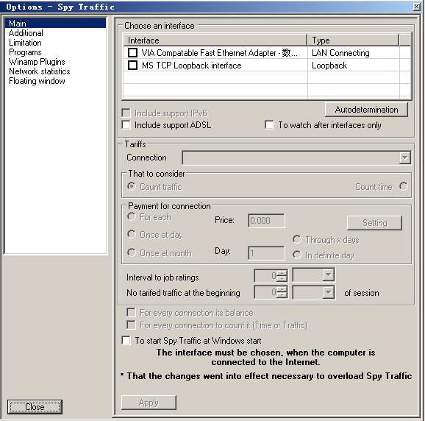
Task: Increase No tarifed traffic spinner value
Action: (x=282, y=289)
